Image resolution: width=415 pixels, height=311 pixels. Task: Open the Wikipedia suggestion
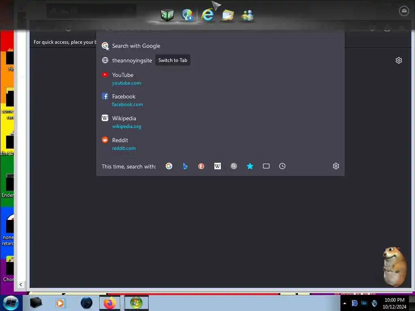(220, 122)
